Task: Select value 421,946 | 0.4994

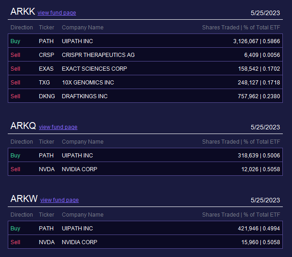Action: coord(259,228)
